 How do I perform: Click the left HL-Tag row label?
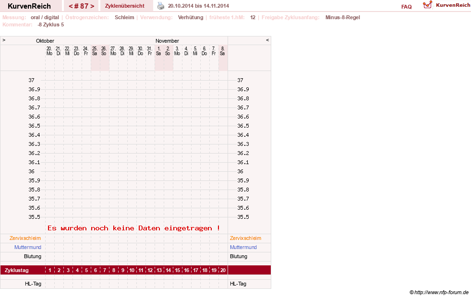pyautogui.click(x=33, y=284)
